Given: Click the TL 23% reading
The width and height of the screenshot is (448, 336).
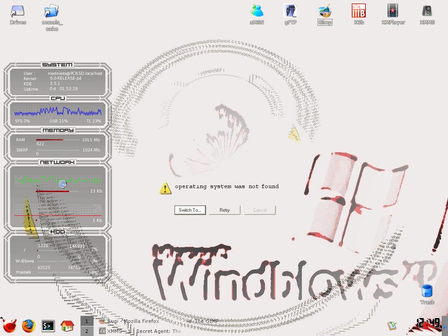Looking at the screenshot, I should (x=94, y=121).
